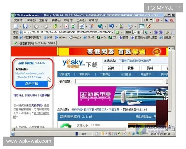Go back with the Back arrow
This screenshot has height=149, width=186.
pos(36,26)
